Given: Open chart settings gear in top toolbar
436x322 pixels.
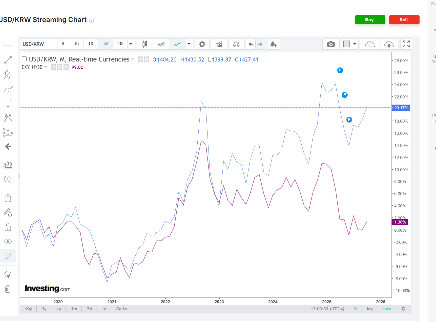Looking at the screenshot, I should [x=202, y=44].
